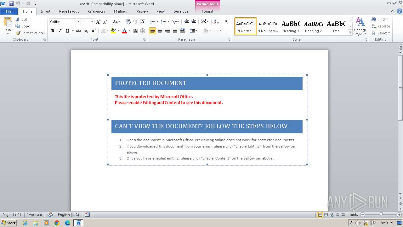The height and width of the screenshot is (227, 403).
Task: Click the Replace icon
Action: click(374, 26)
